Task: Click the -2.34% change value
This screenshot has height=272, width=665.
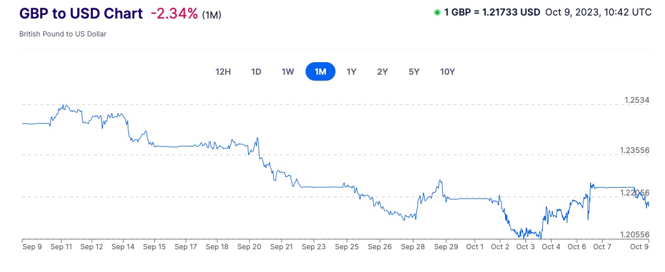Action: tap(173, 14)
